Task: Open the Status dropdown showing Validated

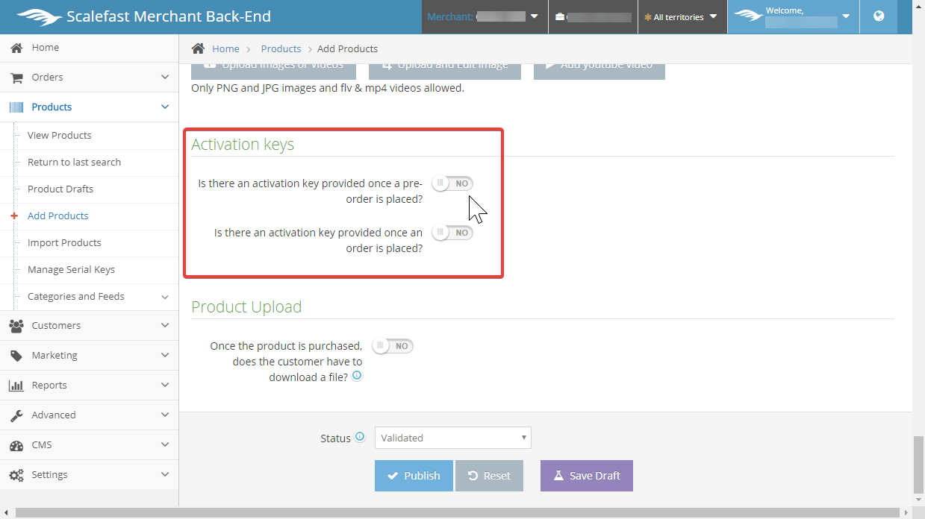Action: 452,438
